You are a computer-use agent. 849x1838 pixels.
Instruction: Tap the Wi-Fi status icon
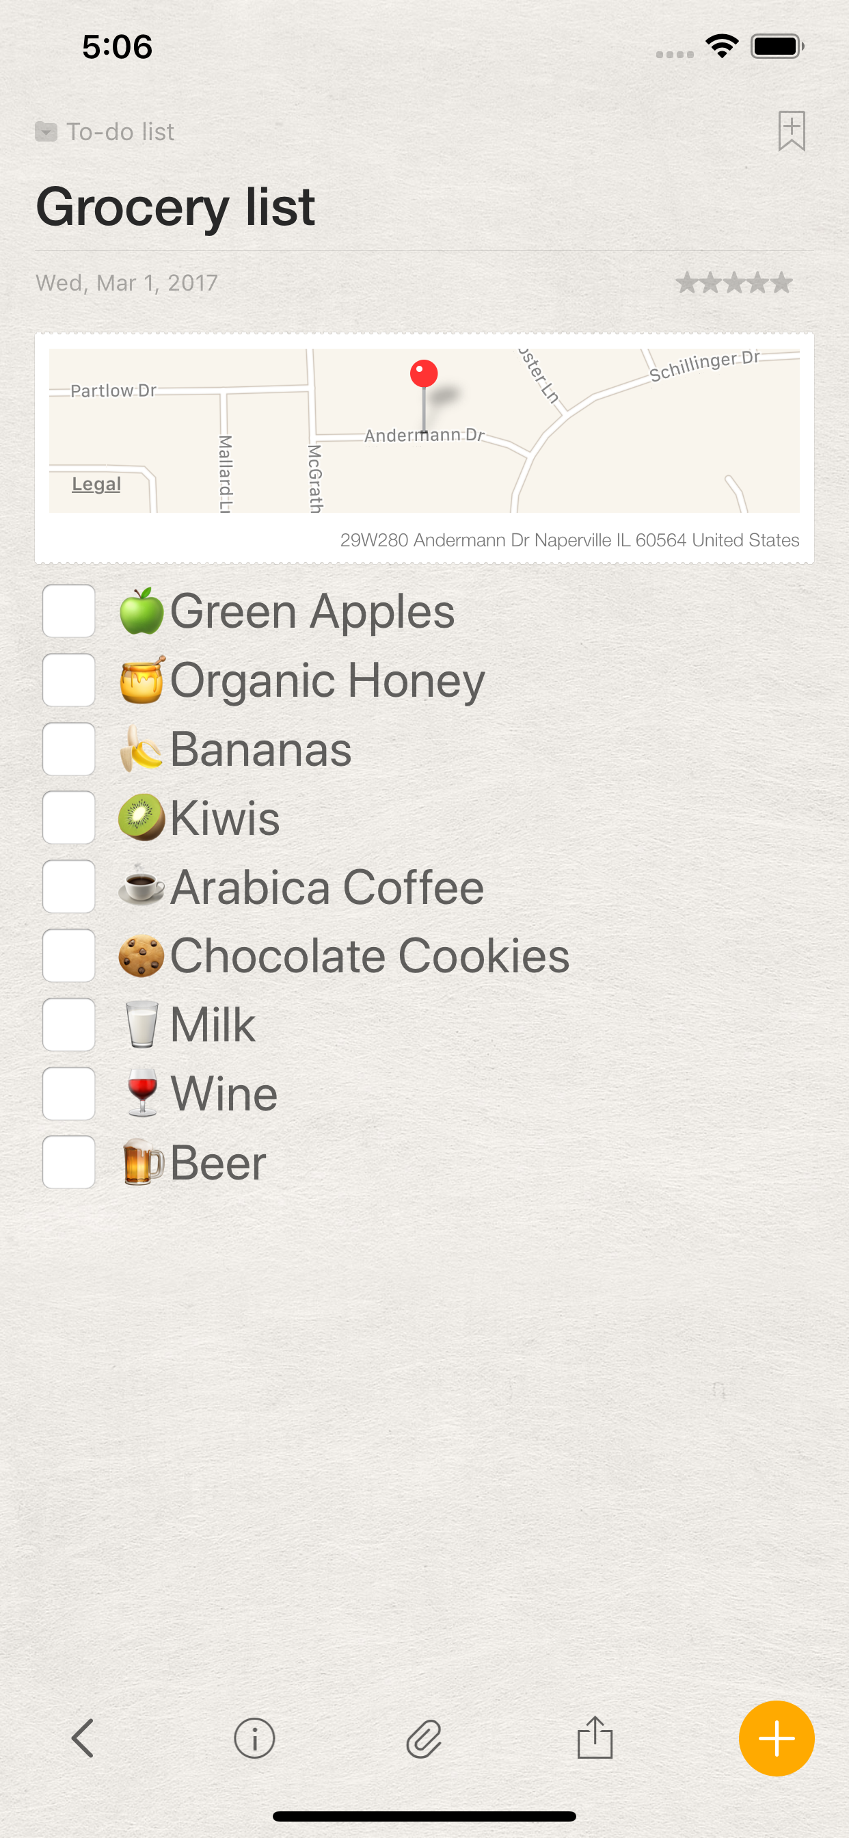721,47
